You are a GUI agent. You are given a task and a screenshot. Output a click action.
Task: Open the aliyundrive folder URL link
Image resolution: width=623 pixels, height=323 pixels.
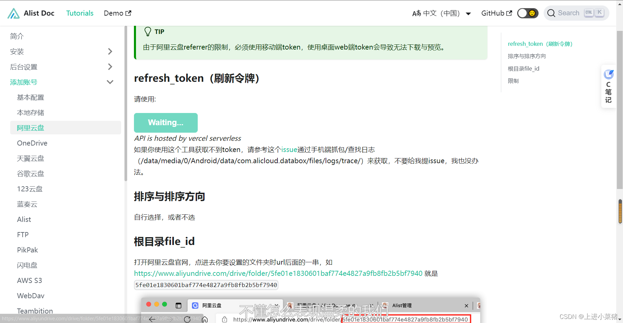pos(278,273)
